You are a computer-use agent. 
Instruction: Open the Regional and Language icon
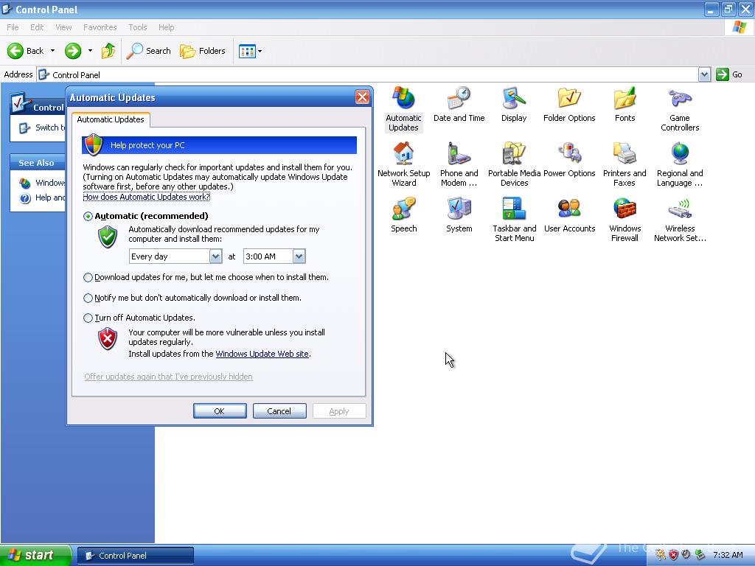click(680, 164)
